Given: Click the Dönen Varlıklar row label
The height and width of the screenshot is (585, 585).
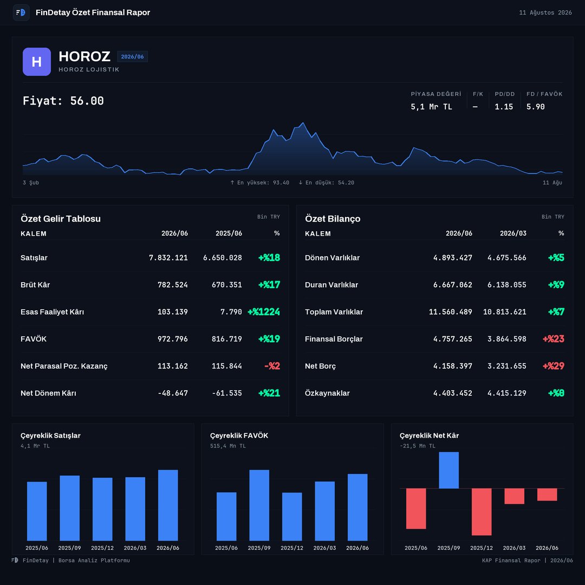Looking at the screenshot, I should click(x=332, y=258).
